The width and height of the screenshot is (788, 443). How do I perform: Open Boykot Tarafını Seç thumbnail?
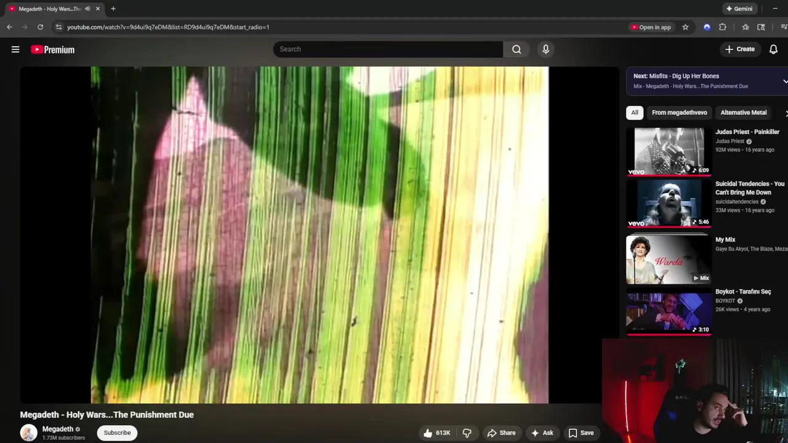(x=669, y=311)
